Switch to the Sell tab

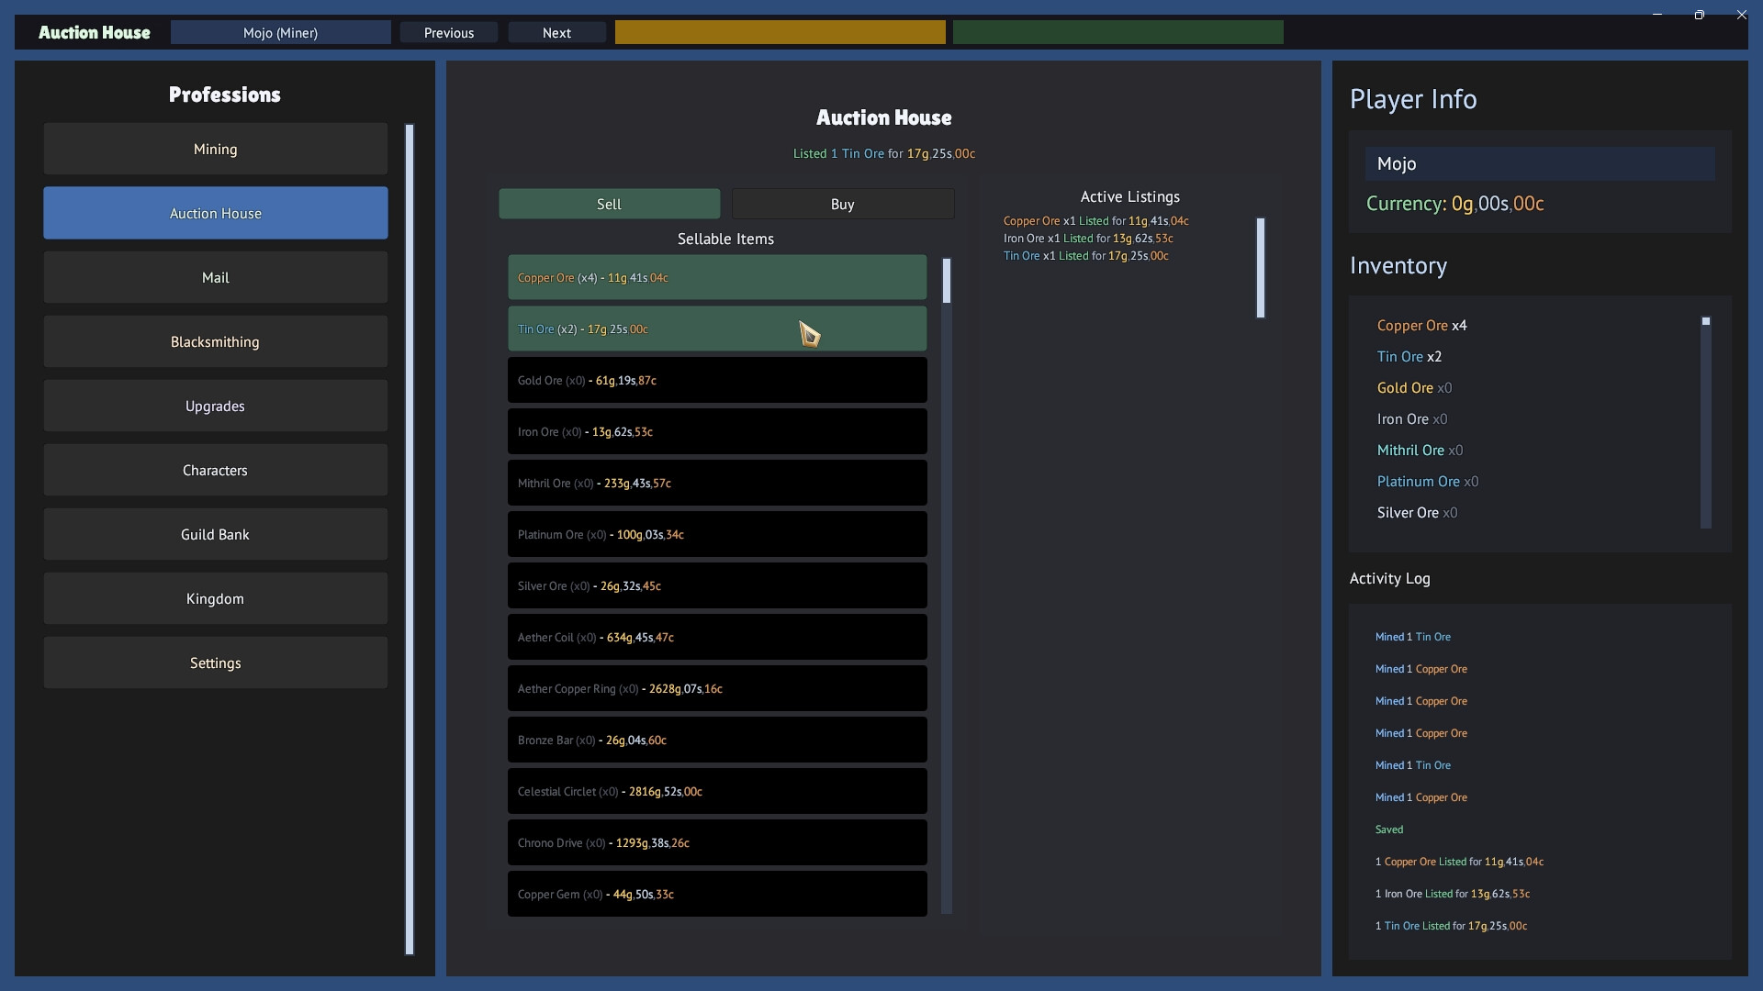click(609, 204)
